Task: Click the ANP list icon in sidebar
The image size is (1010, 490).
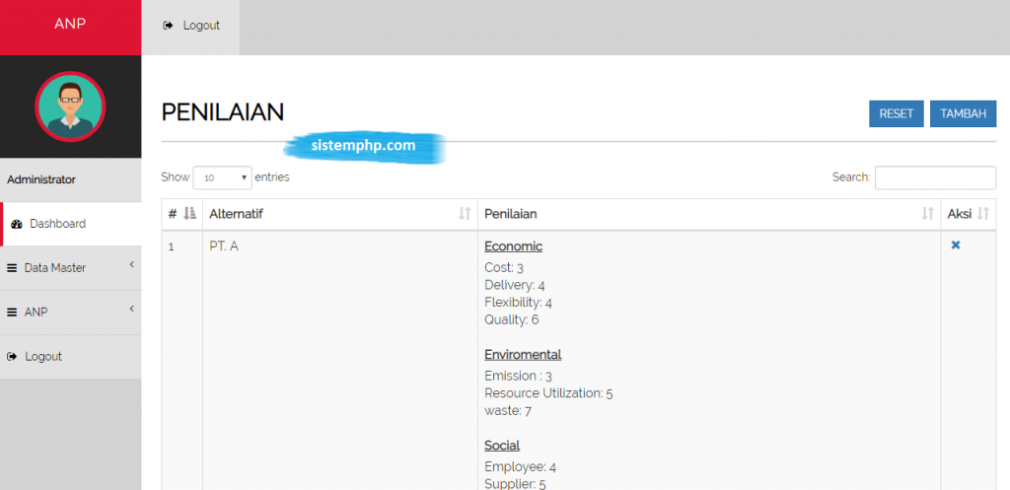Action: 12,313
